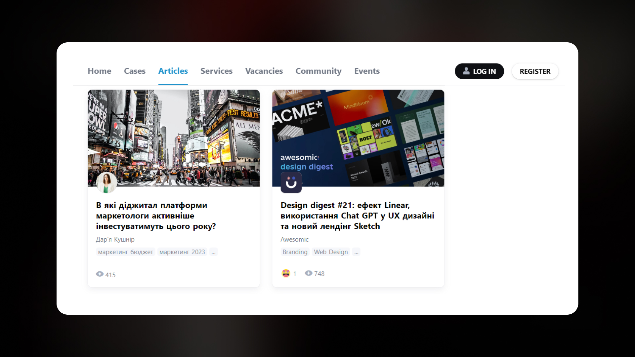635x357 pixels.
Task: Open the Events tab
Action: click(x=367, y=71)
